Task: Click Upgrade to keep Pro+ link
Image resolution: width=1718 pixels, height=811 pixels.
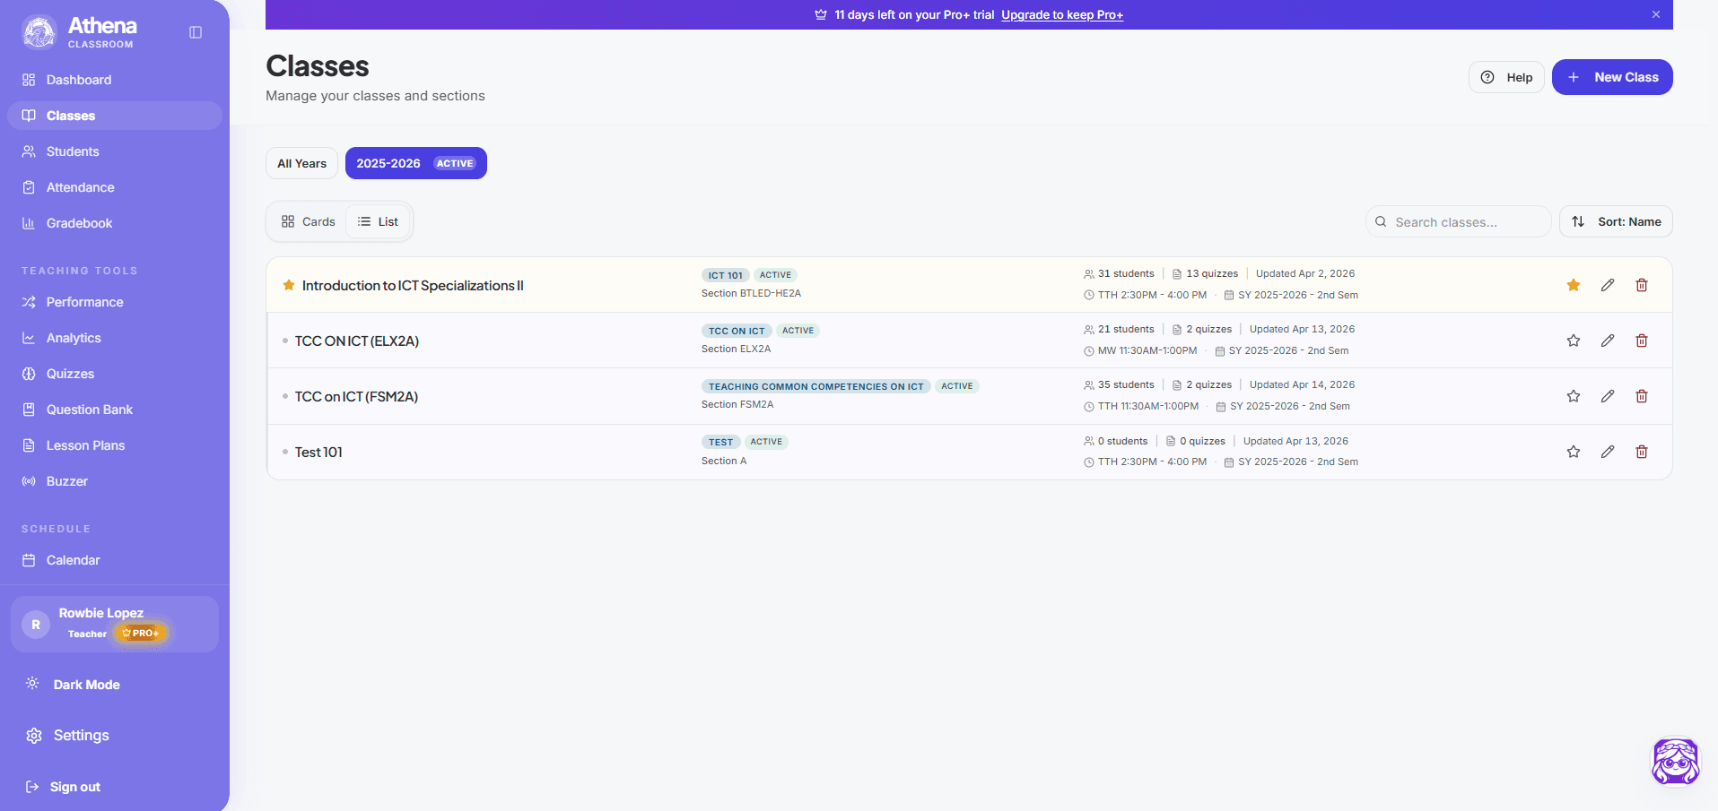Action: 1062,14
